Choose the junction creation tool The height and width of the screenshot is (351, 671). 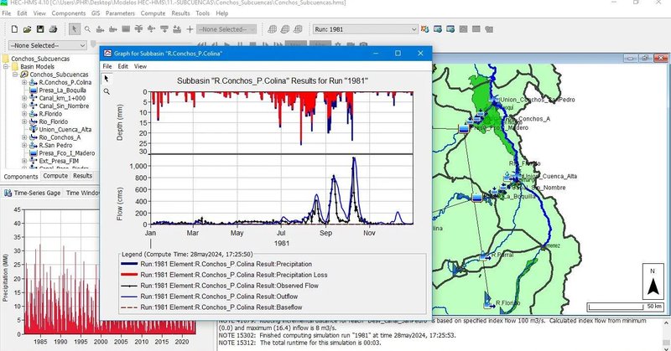click(x=138, y=29)
